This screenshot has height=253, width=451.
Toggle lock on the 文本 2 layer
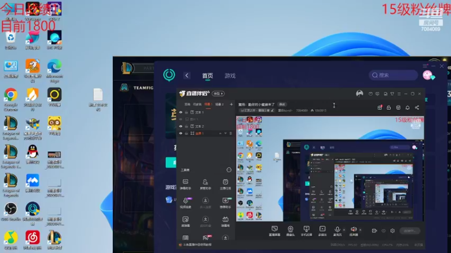(187, 126)
